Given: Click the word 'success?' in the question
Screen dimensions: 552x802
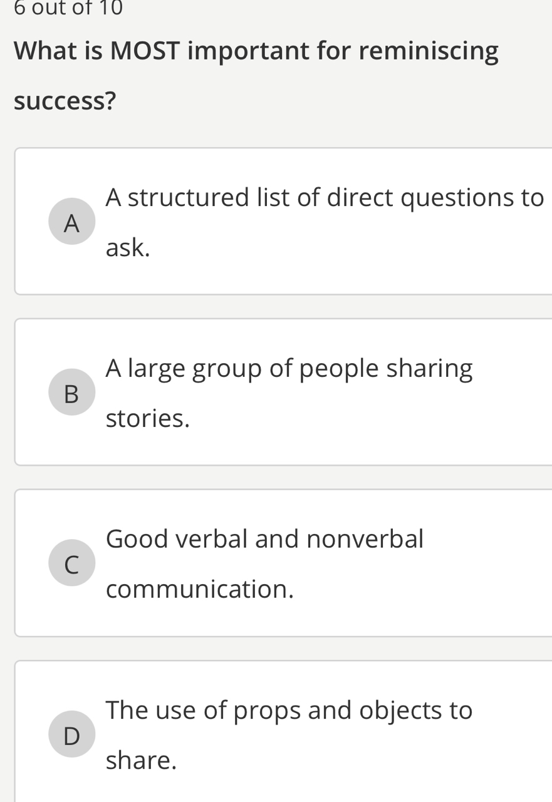Looking at the screenshot, I should tap(65, 101).
